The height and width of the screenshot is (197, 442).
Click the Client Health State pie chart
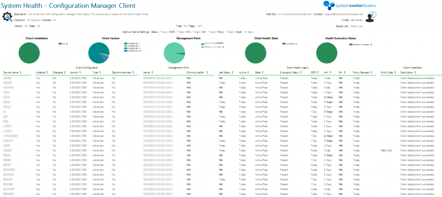click(256, 53)
